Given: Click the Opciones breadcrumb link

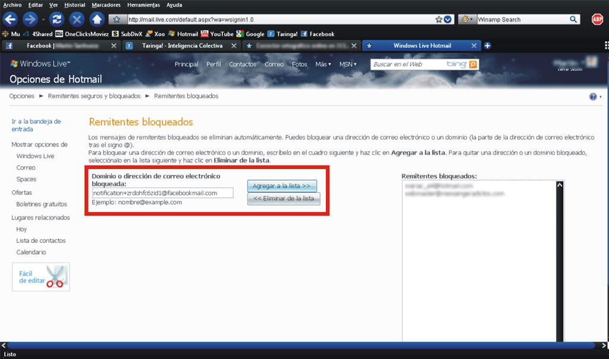Looking at the screenshot, I should [x=22, y=96].
